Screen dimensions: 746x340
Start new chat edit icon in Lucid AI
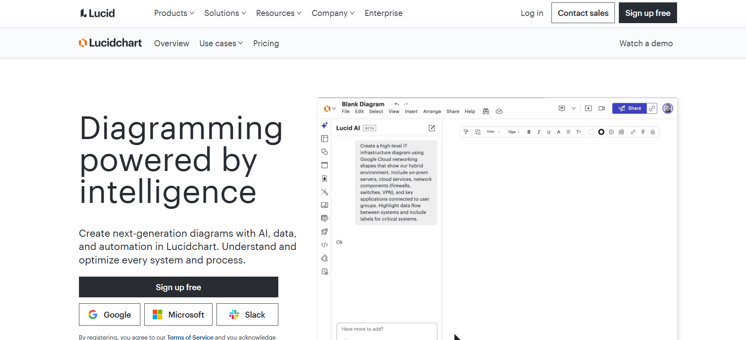pos(432,128)
